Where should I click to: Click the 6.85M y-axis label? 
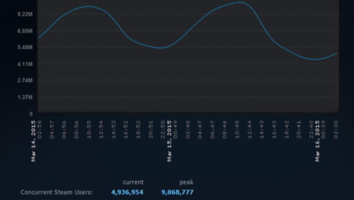[25, 31]
